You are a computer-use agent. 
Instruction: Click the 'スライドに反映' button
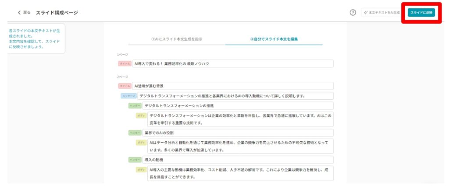[x=421, y=13]
